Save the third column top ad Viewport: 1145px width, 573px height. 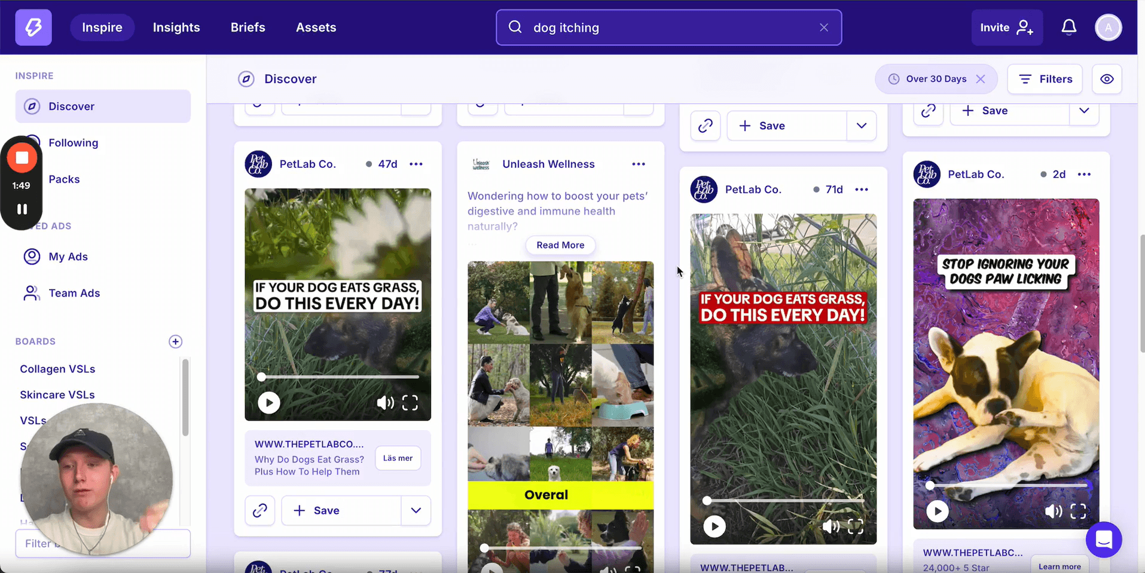[787, 125]
